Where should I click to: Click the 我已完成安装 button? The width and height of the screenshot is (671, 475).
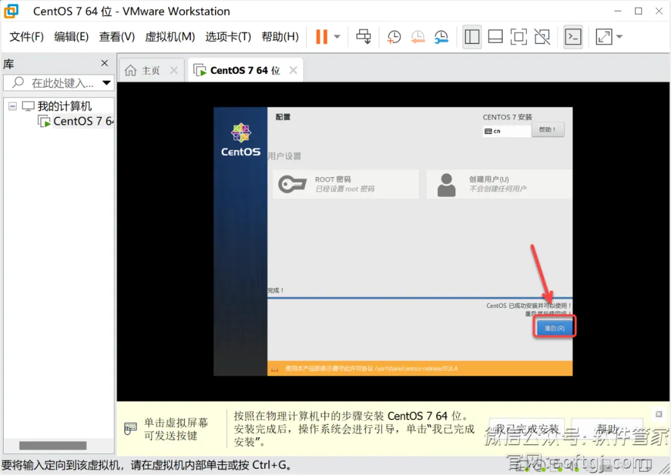(x=527, y=429)
